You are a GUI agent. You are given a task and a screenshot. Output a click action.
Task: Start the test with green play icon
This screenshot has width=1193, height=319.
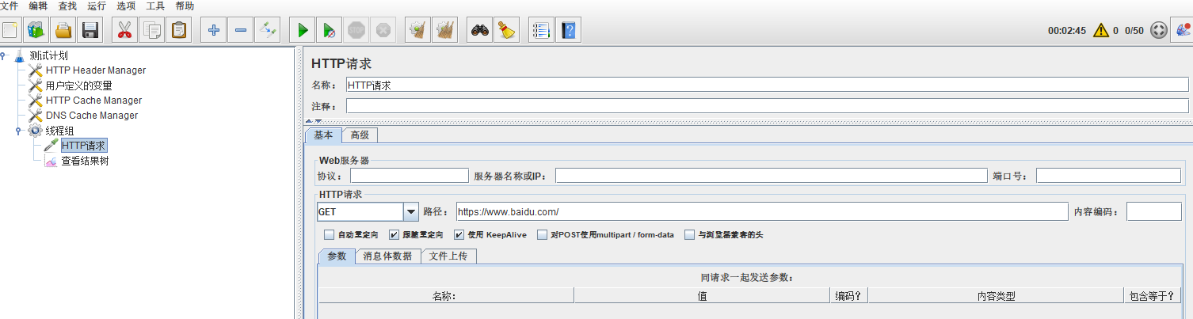(x=302, y=31)
